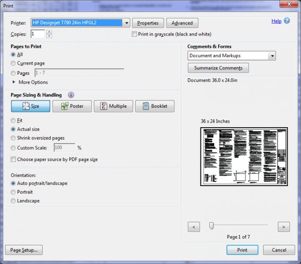
Task: Select the Size sizing option
Action: pyautogui.click(x=30, y=106)
